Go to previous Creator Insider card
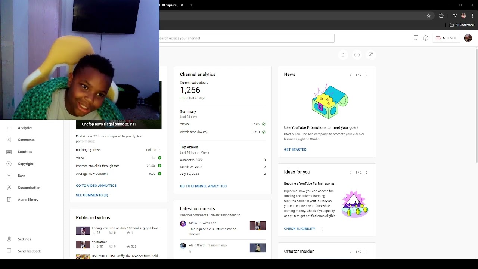Image resolution: width=478 pixels, height=269 pixels. [x=350, y=252]
